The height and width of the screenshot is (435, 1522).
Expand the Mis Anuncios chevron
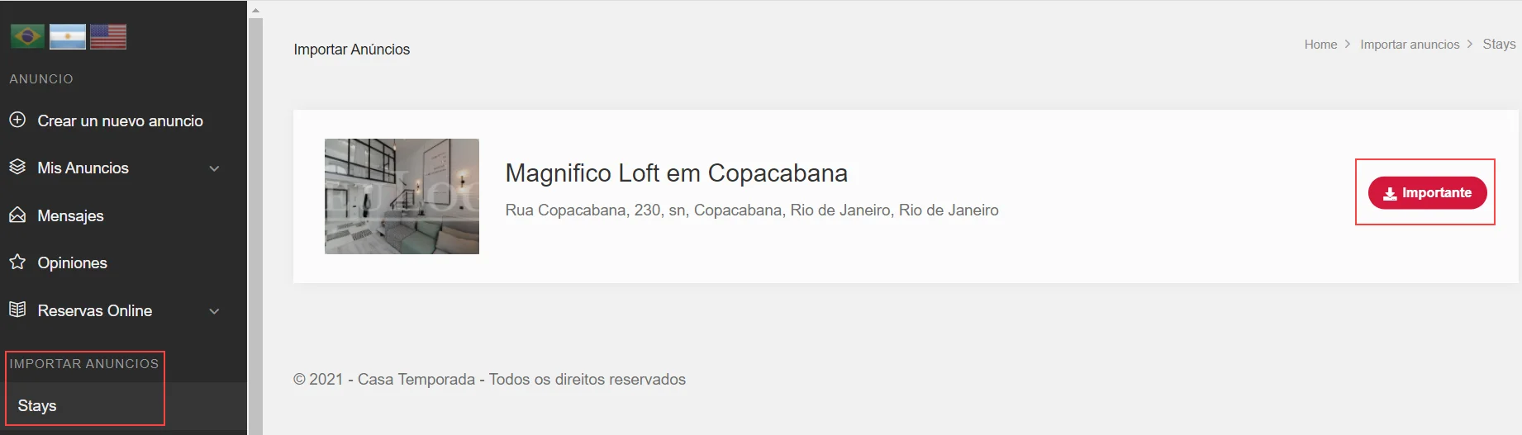214,168
